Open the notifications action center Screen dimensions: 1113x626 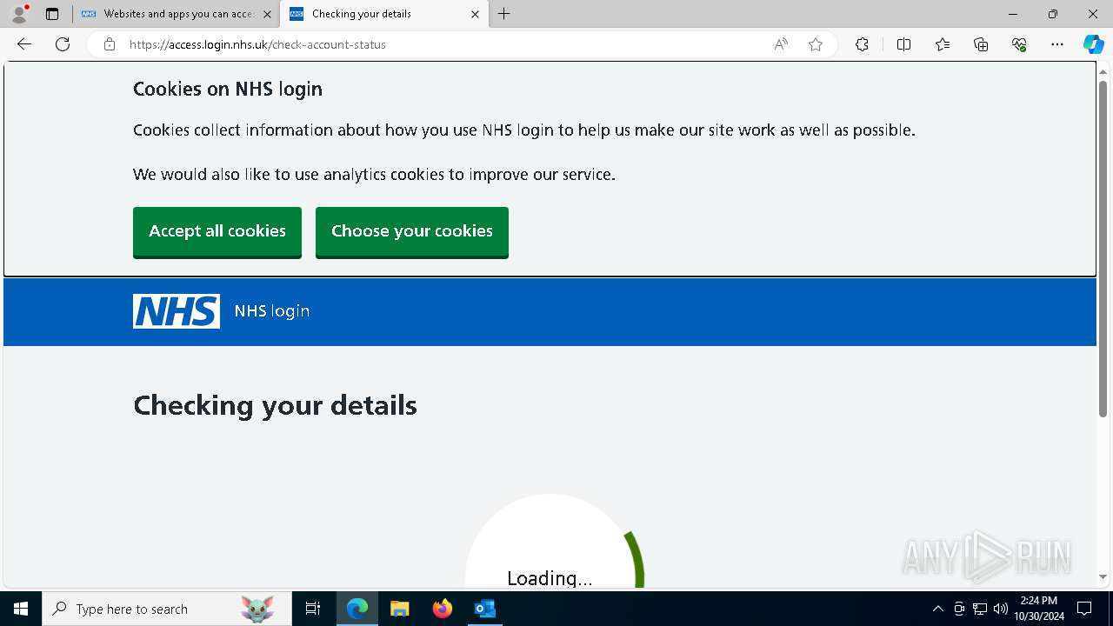pyautogui.click(x=1084, y=609)
